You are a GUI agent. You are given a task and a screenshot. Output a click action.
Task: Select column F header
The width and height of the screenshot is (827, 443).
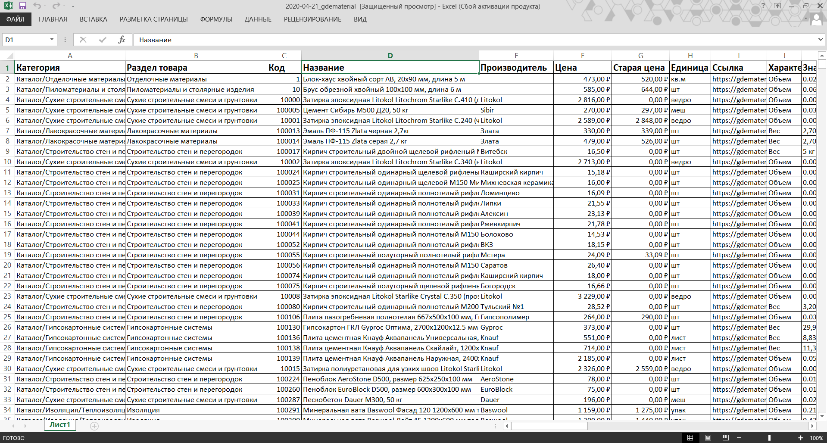point(583,56)
